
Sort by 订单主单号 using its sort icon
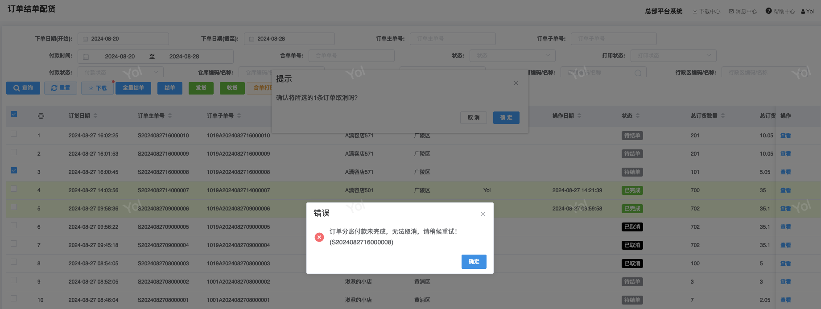[170, 116]
